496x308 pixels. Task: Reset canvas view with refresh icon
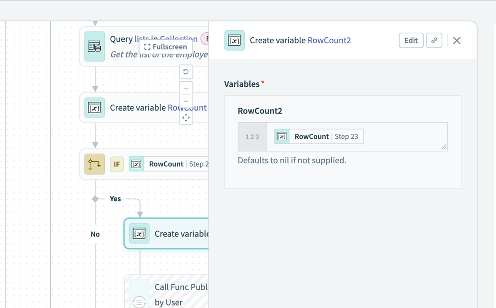click(x=186, y=72)
